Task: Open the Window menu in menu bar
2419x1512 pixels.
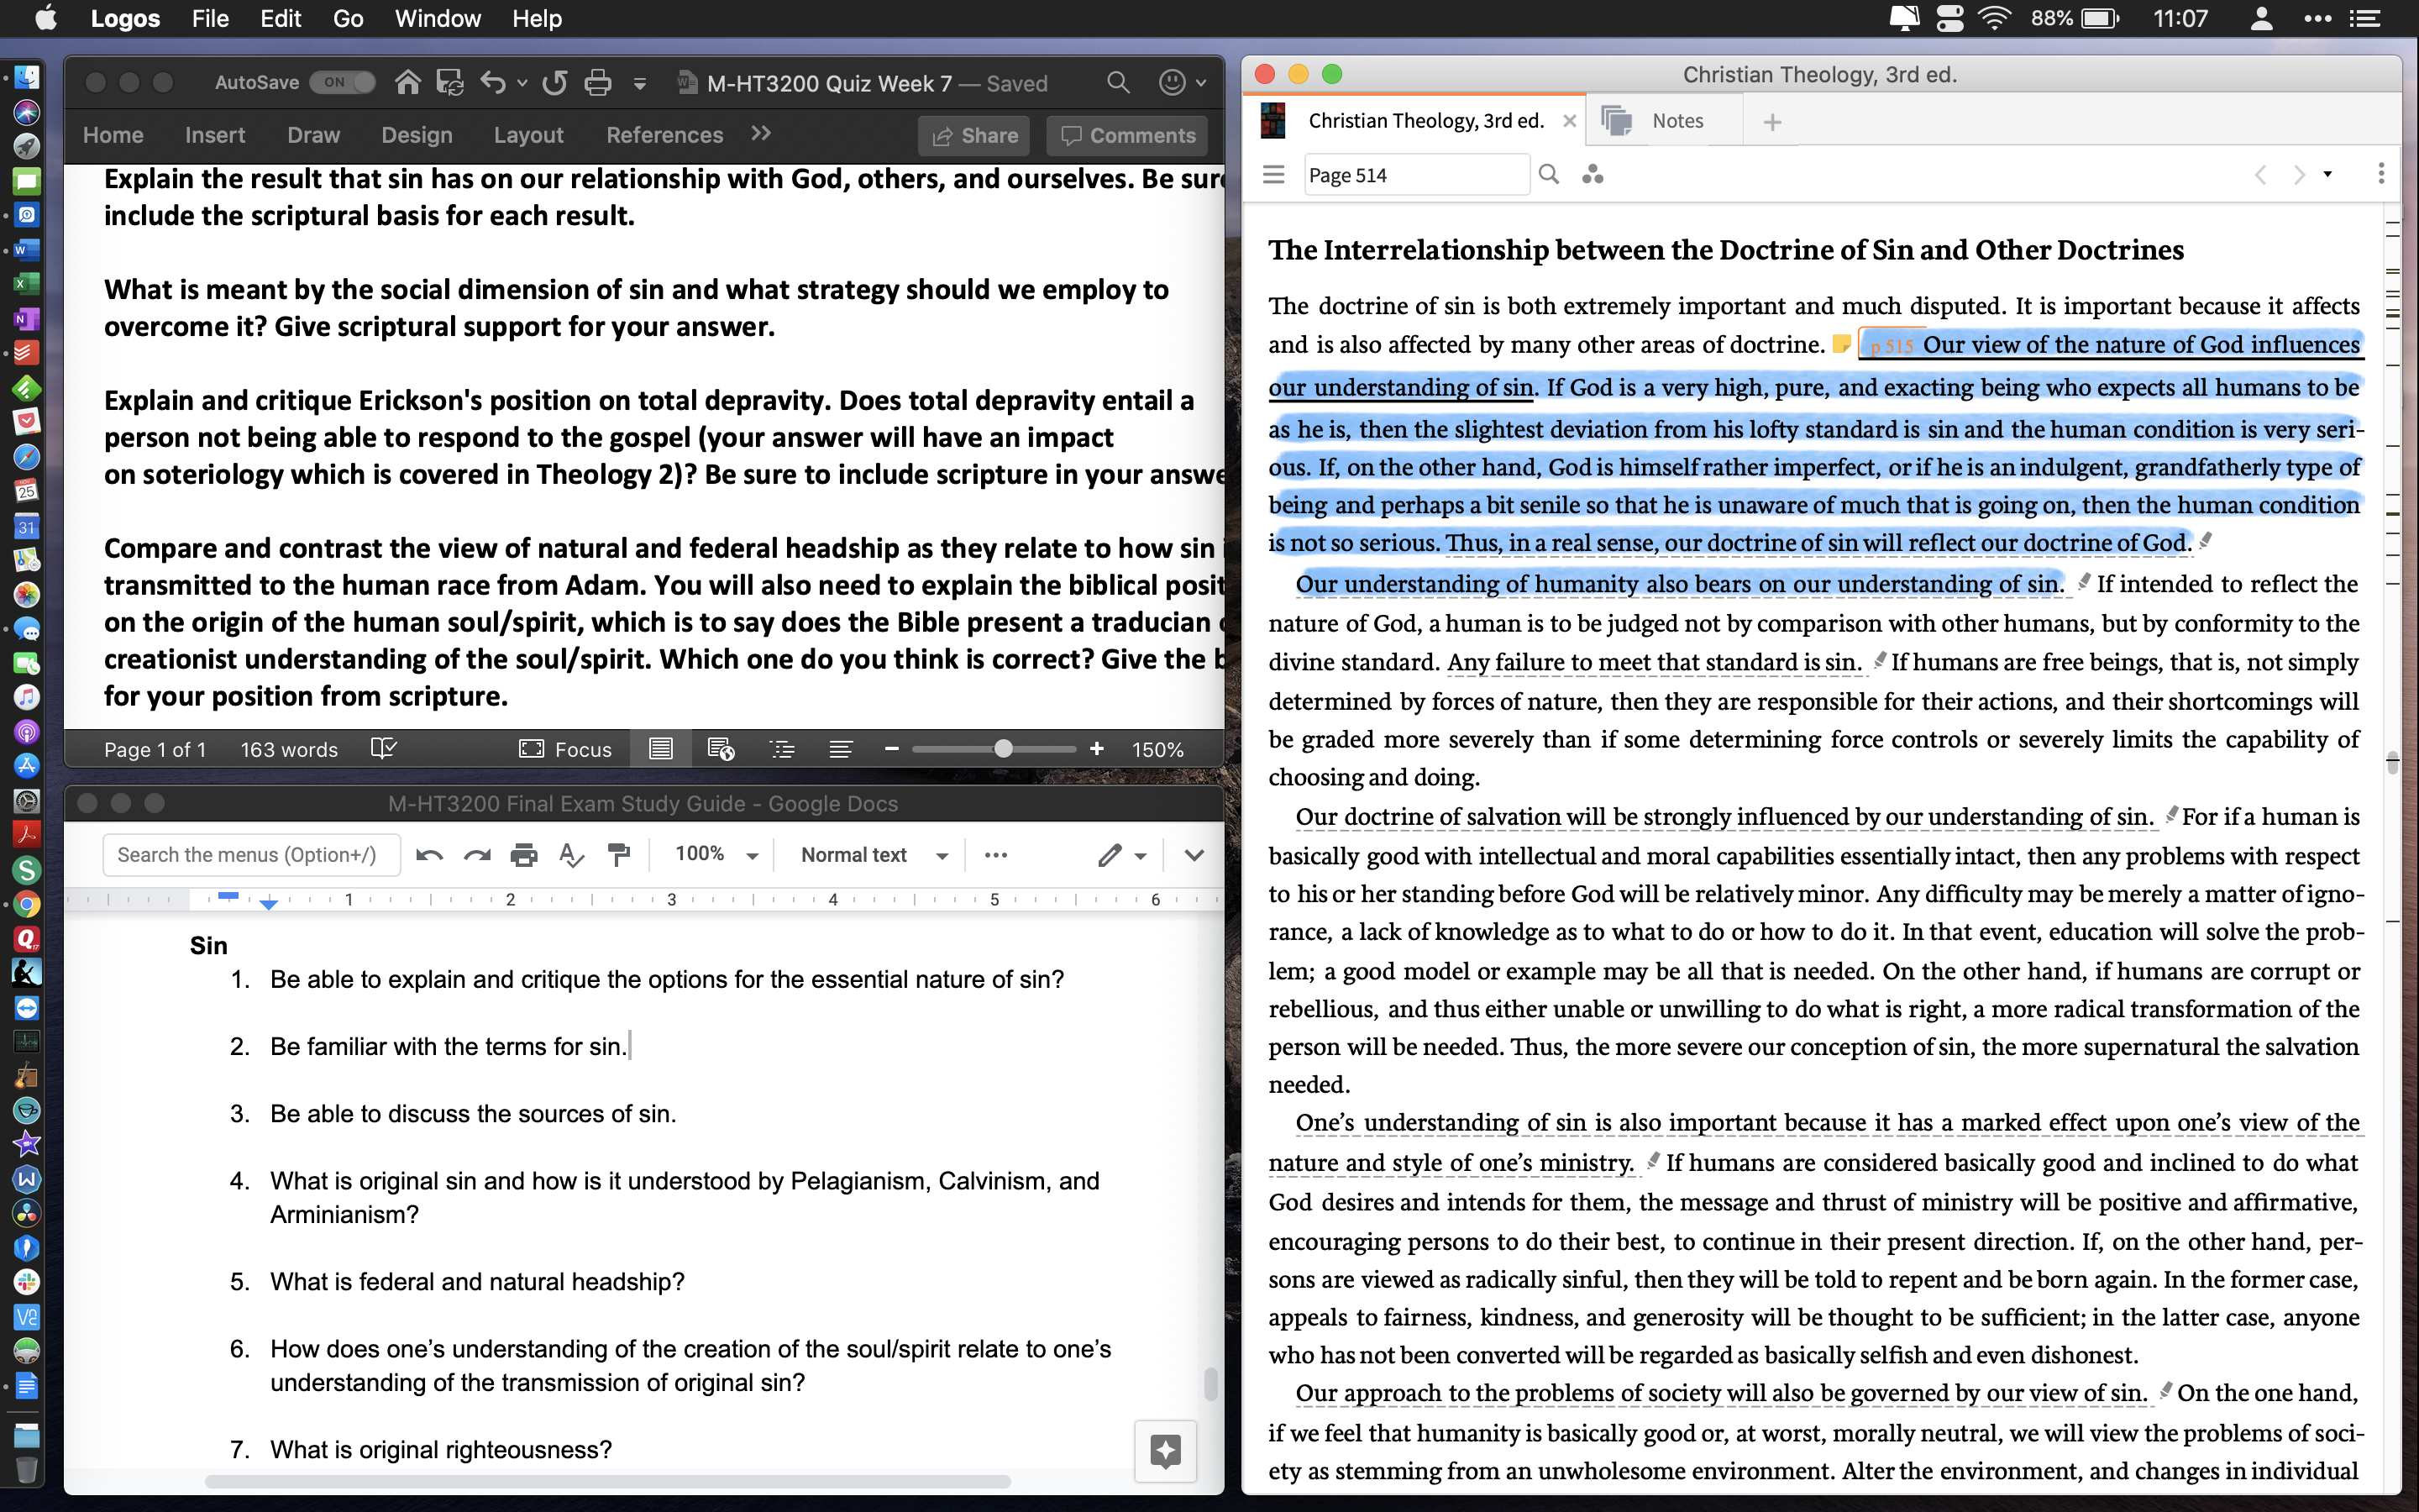Action: tap(438, 19)
